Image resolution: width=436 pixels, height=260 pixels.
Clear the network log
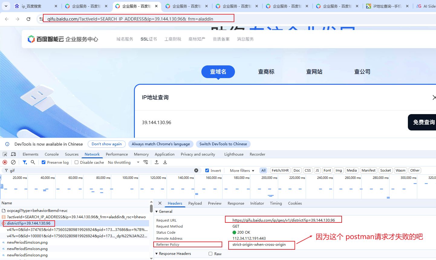[x=13, y=162]
